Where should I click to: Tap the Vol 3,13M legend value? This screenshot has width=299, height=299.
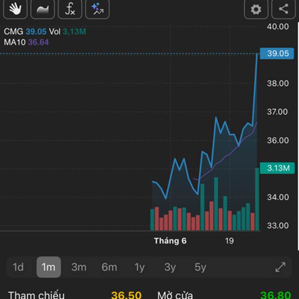(x=74, y=31)
